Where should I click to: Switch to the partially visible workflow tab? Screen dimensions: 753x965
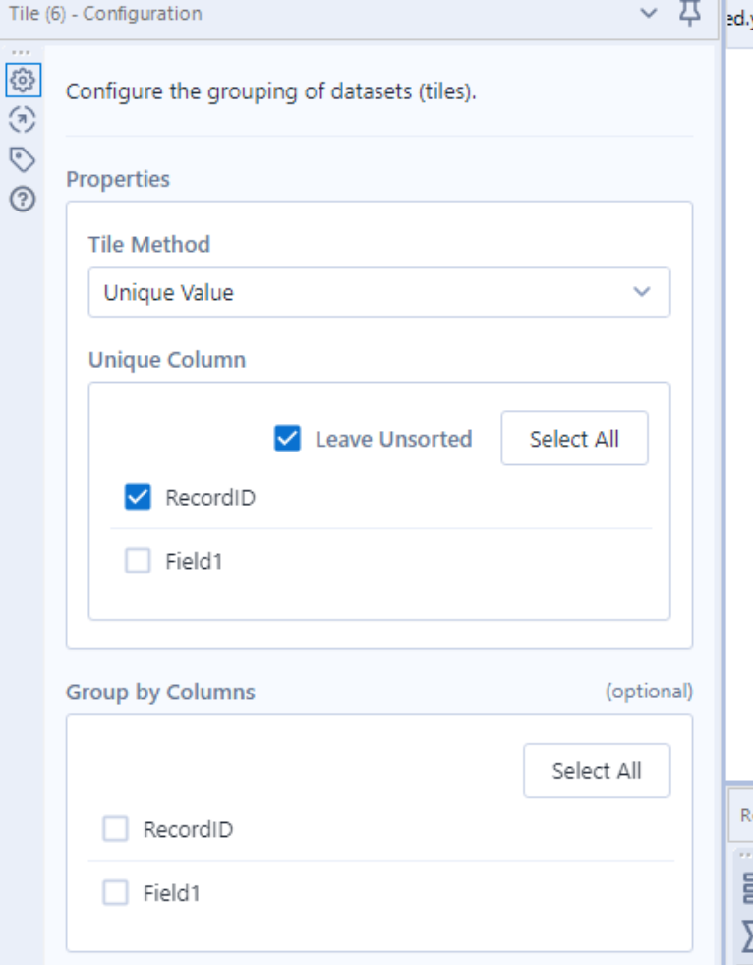[x=739, y=19]
